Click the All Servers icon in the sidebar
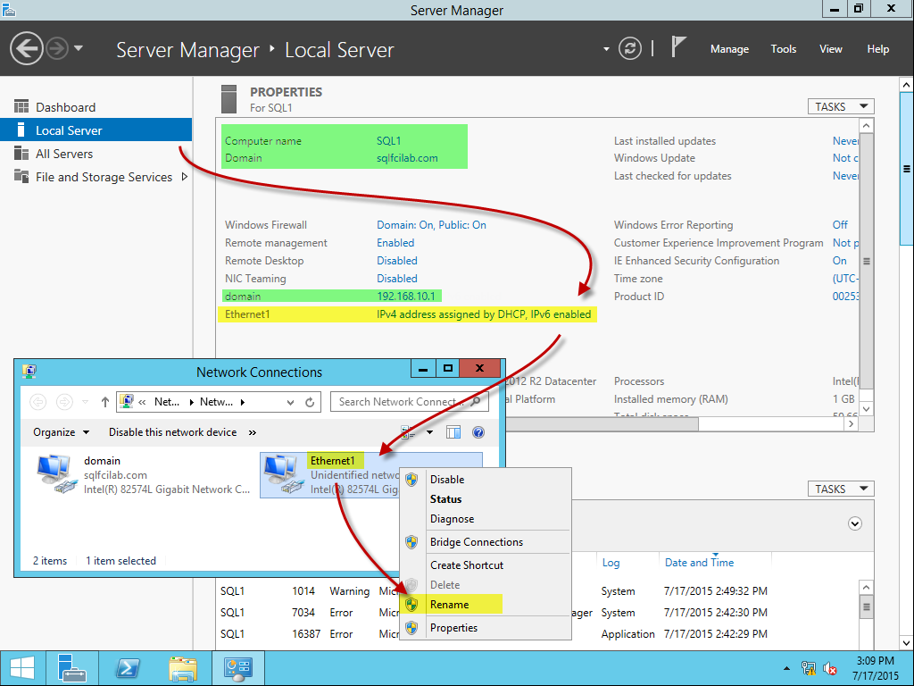This screenshot has height=686, width=914. click(21, 154)
